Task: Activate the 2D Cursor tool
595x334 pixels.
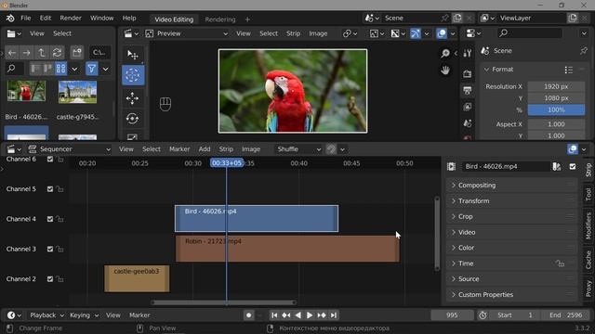Action: click(x=132, y=75)
